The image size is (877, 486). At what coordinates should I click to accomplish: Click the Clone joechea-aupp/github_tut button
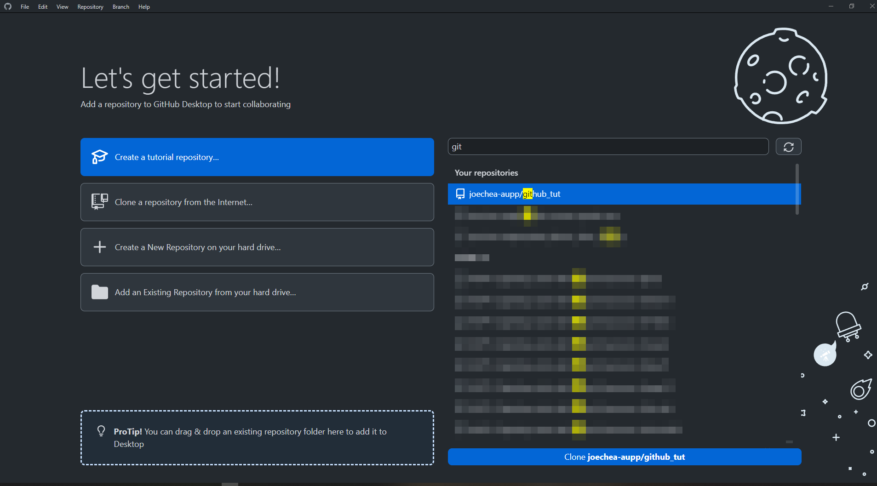click(x=625, y=457)
